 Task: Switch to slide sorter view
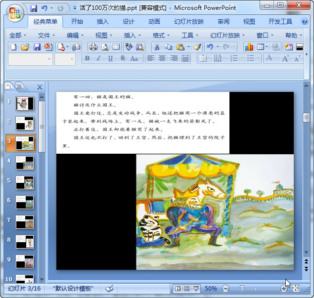pyautogui.click(x=186, y=289)
